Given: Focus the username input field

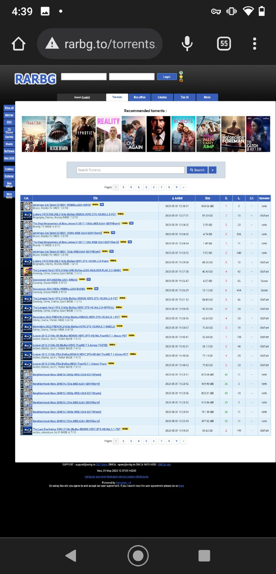Looking at the screenshot, I should coord(84,76).
